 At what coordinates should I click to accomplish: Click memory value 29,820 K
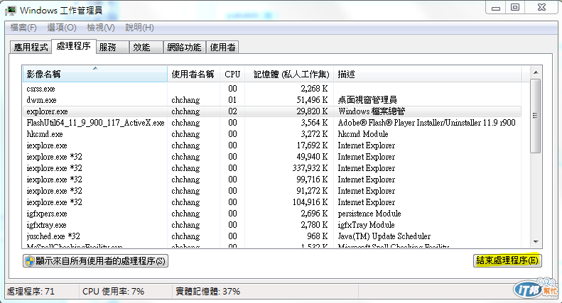[x=312, y=111]
